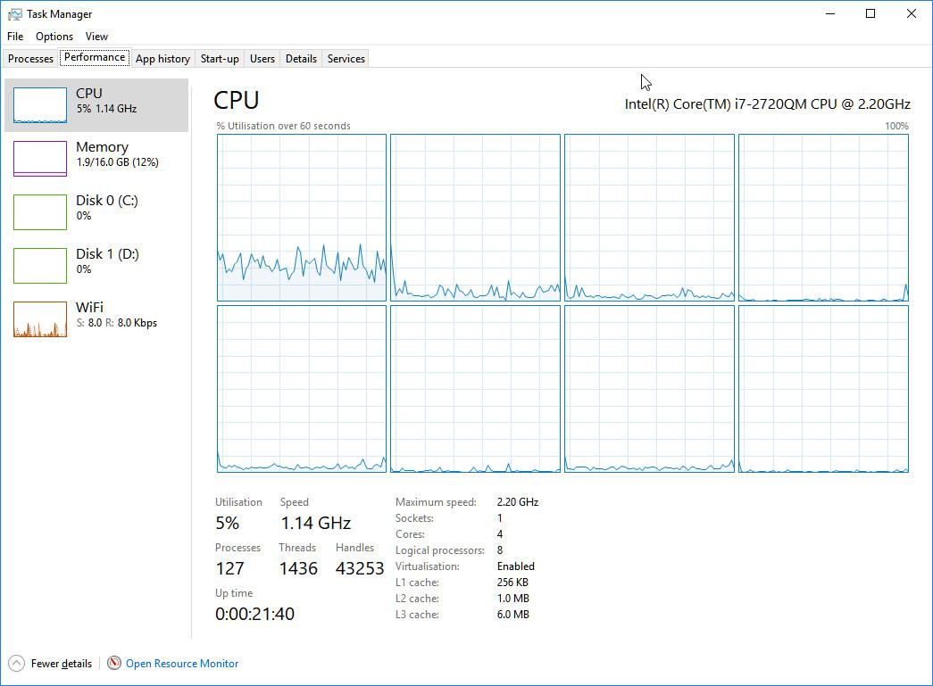Switch to the Services tab
The width and height of the screenshot is (933, 686).
[346, 58]
